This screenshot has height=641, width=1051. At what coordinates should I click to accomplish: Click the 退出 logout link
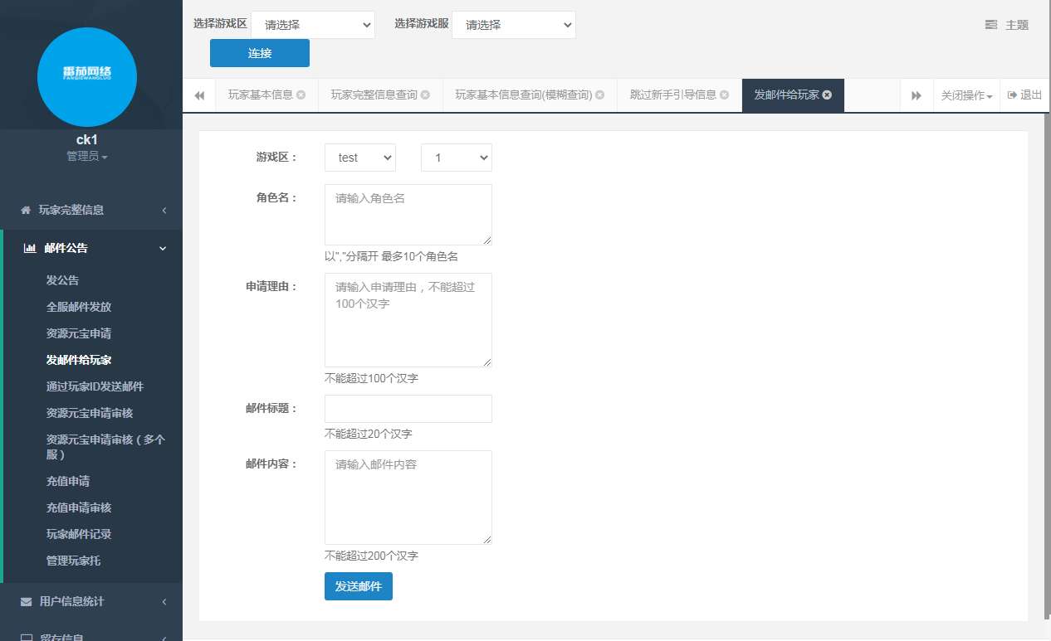(x=1024, y=95)
